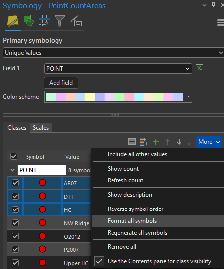Viewport: 224px width, 269px height.
Task: Open the Display filters funnel icon
Action: point(59,21)
